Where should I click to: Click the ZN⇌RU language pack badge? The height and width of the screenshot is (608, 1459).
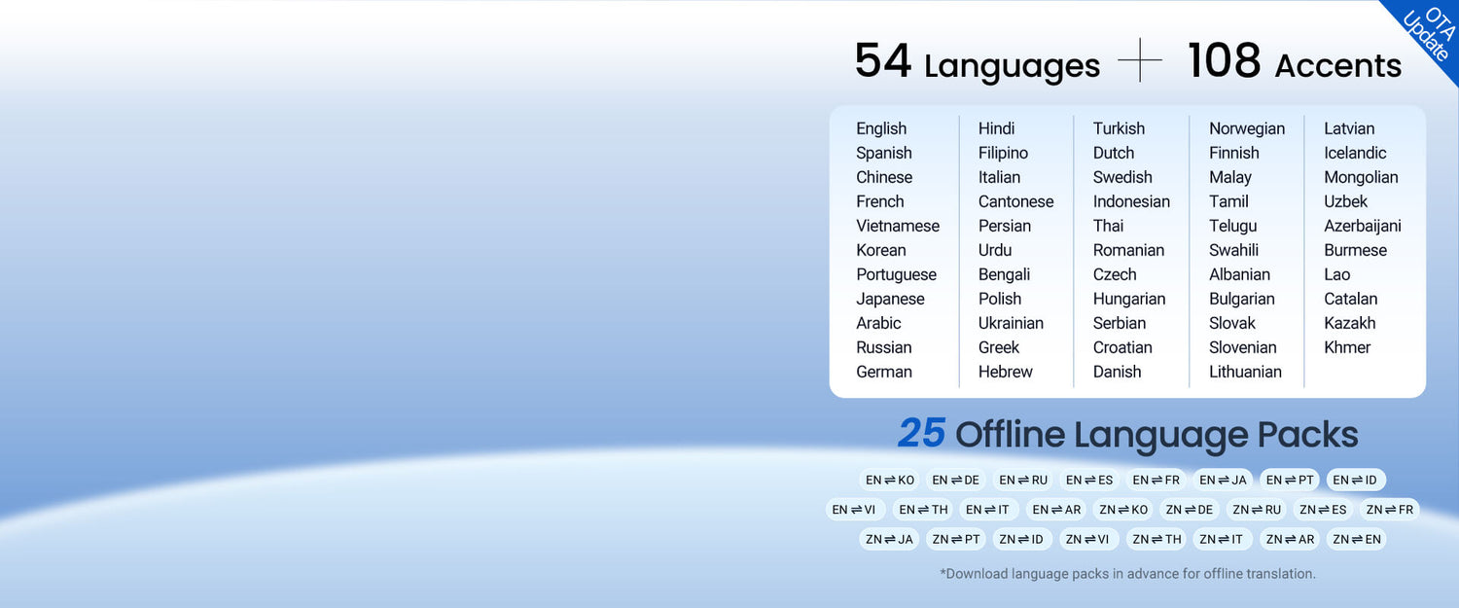click(1257, 509)
